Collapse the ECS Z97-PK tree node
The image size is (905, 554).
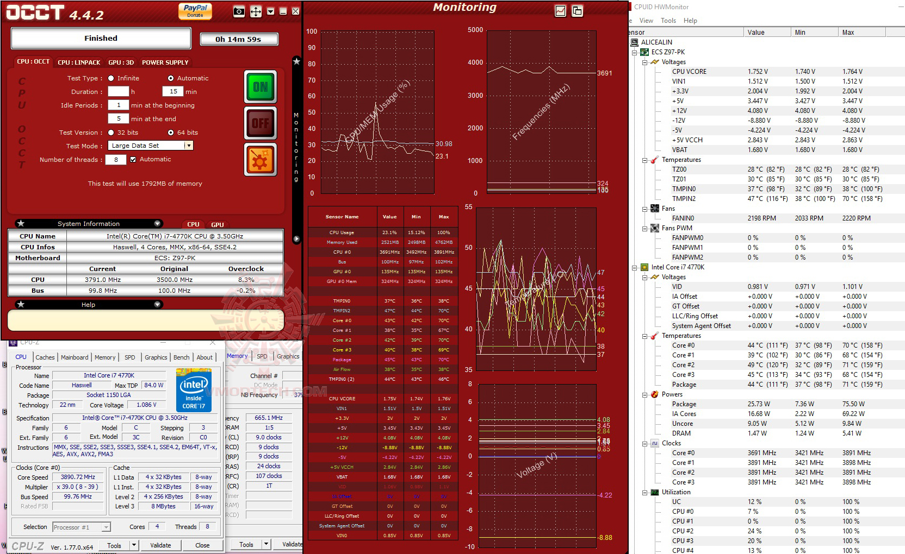point(634,53)
